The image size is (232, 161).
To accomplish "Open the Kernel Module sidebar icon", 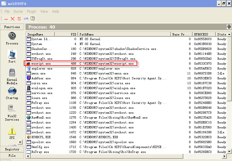I will pyautogui.click(x=12, y=72).
